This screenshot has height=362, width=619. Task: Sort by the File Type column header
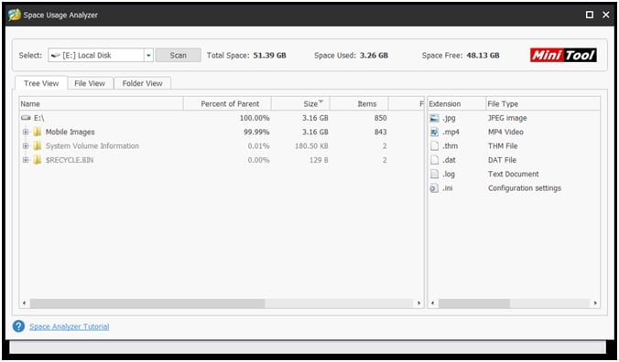(543, 104)
